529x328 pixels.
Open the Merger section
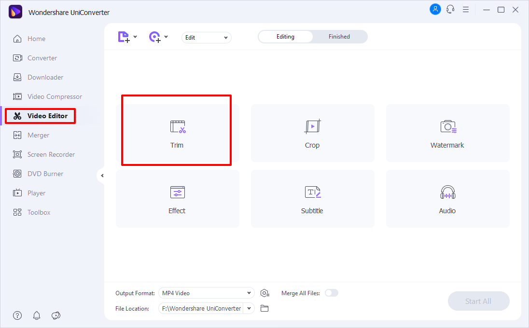[x=31, y=135]
